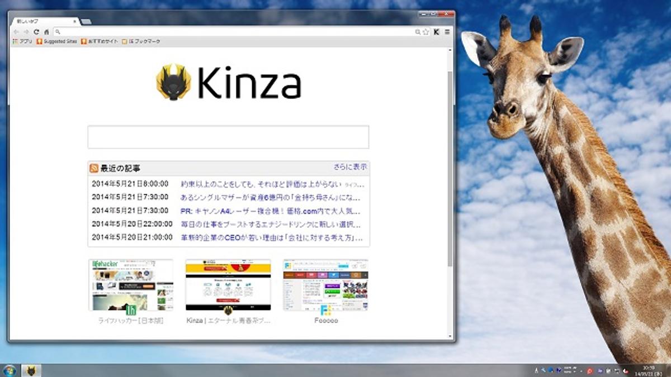
Task: Select the 新しいタブ tab
Action: pos(47,21)
